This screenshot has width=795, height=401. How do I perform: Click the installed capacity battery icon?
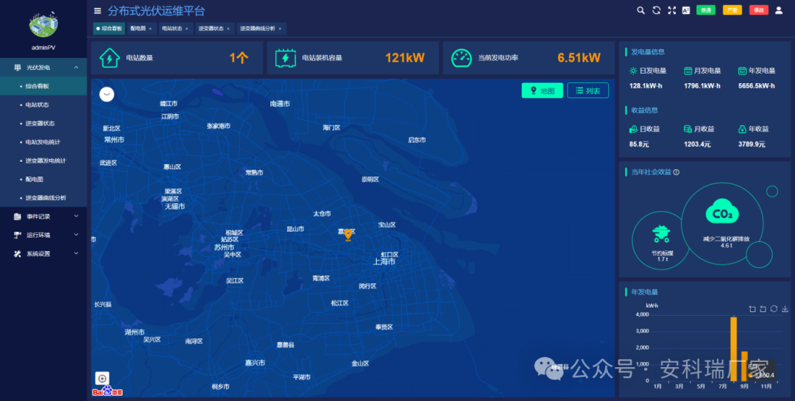tap(286, 58)
